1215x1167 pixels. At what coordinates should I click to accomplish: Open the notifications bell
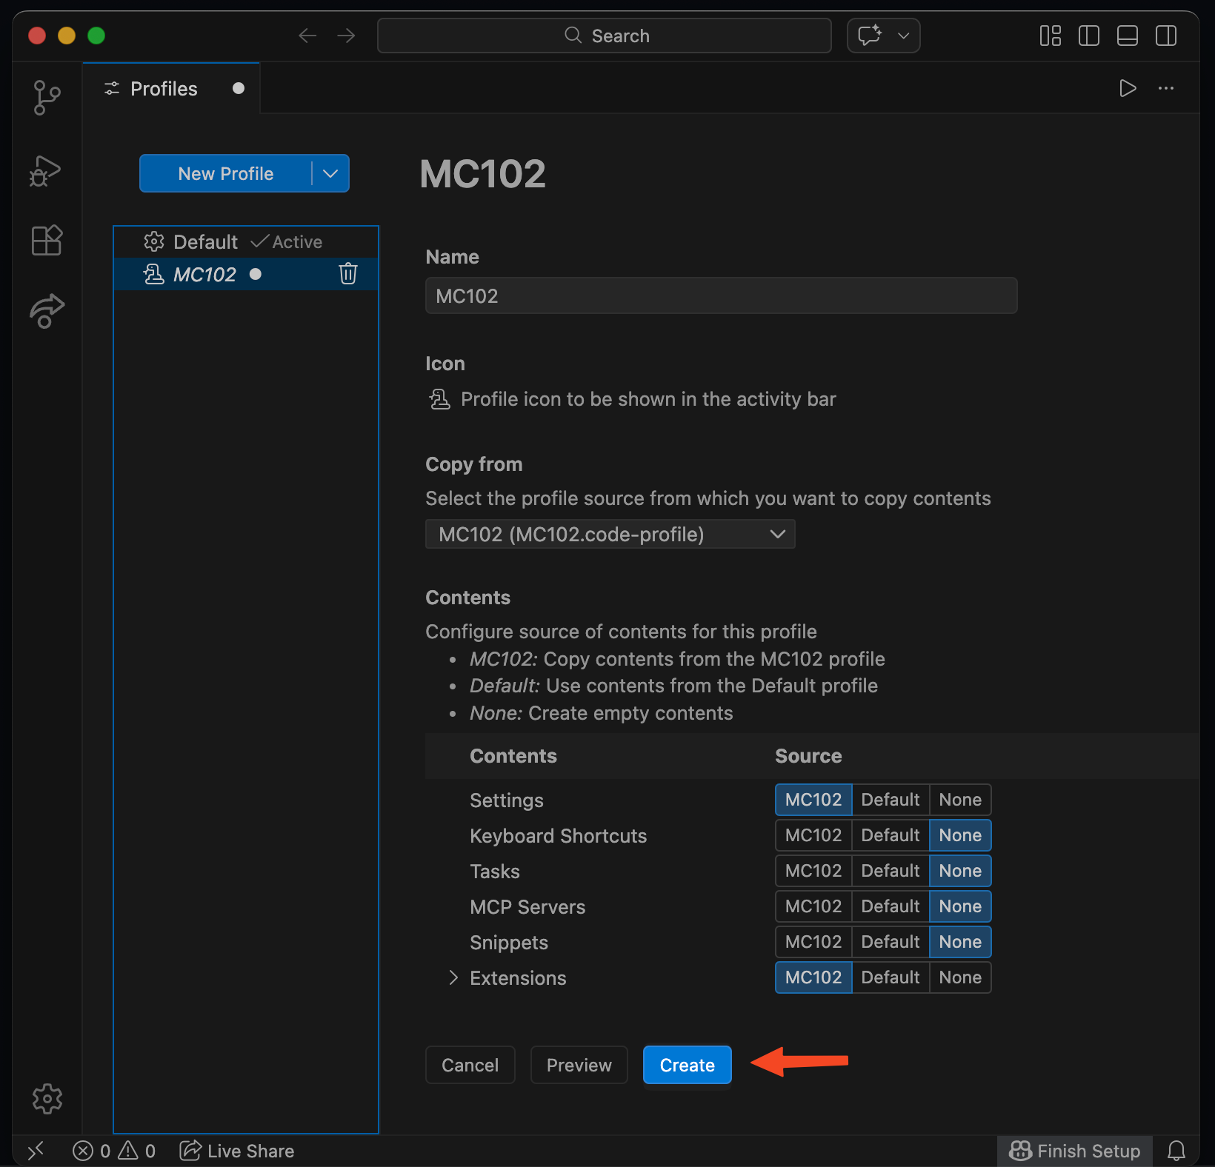point(1176,1151)
